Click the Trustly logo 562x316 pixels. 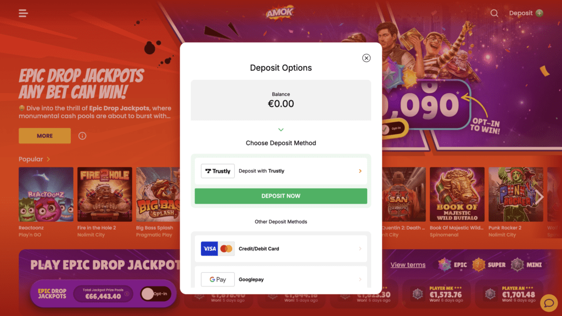click(217, 171)
